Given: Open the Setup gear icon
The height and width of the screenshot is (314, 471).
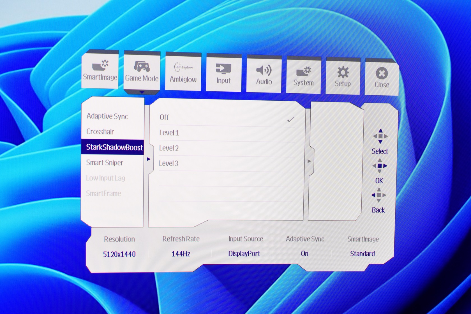Looking at the screenshot, I should coord(343,73).
